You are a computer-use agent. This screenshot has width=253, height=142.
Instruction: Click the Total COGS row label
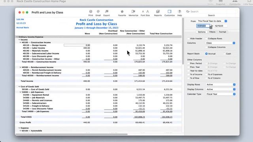coord(26,117)
